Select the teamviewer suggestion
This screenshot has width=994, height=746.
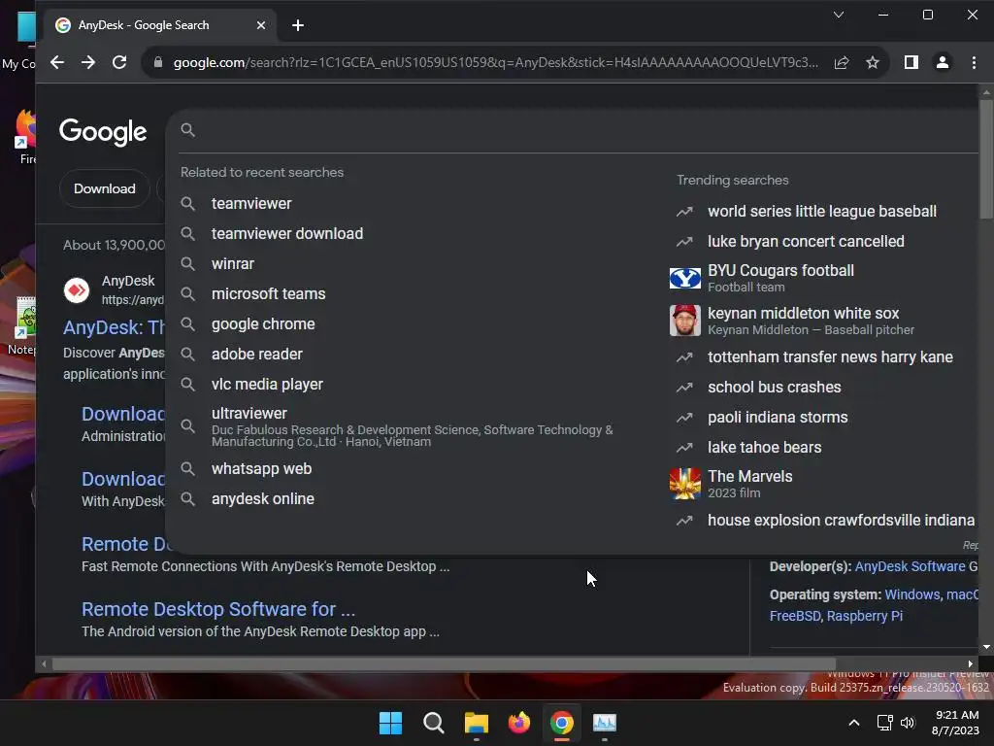[251, 204]
